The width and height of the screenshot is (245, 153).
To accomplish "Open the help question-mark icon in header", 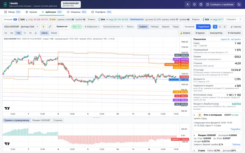I will [201, 5].
